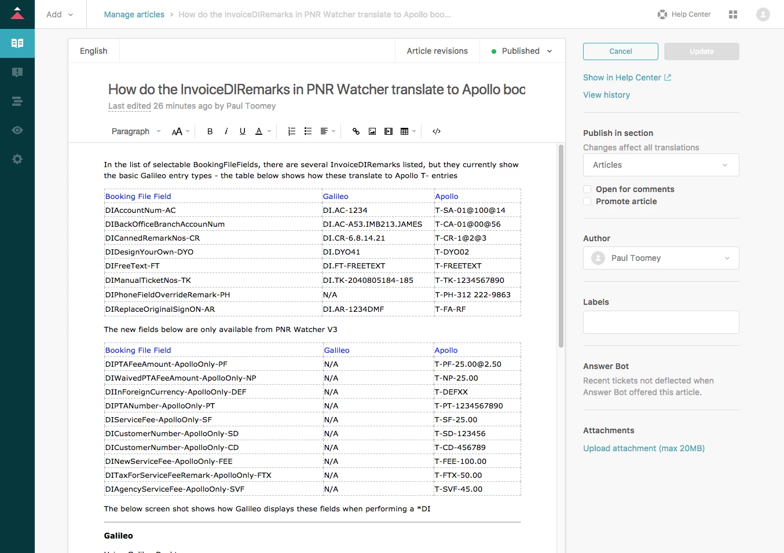The image size is (784, 553).
Task: Toggle bold formatting
Action: pos(210,131)
